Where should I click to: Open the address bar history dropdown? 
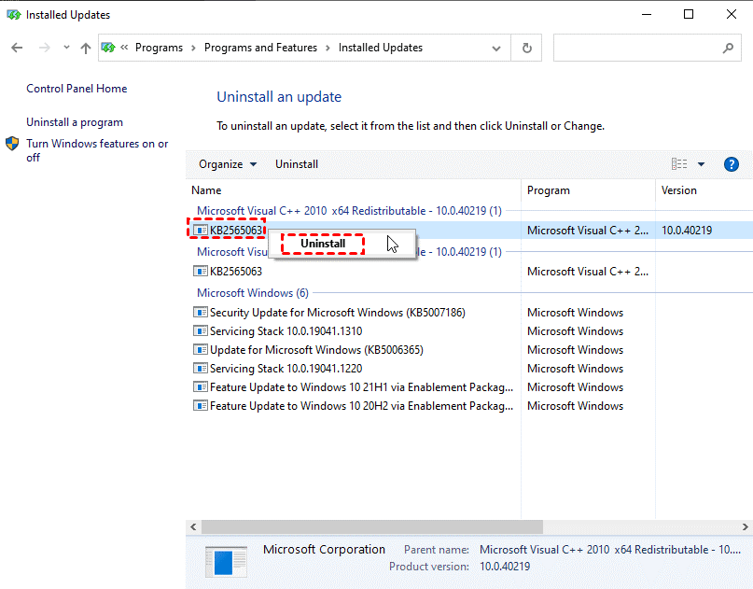(496, 48)
